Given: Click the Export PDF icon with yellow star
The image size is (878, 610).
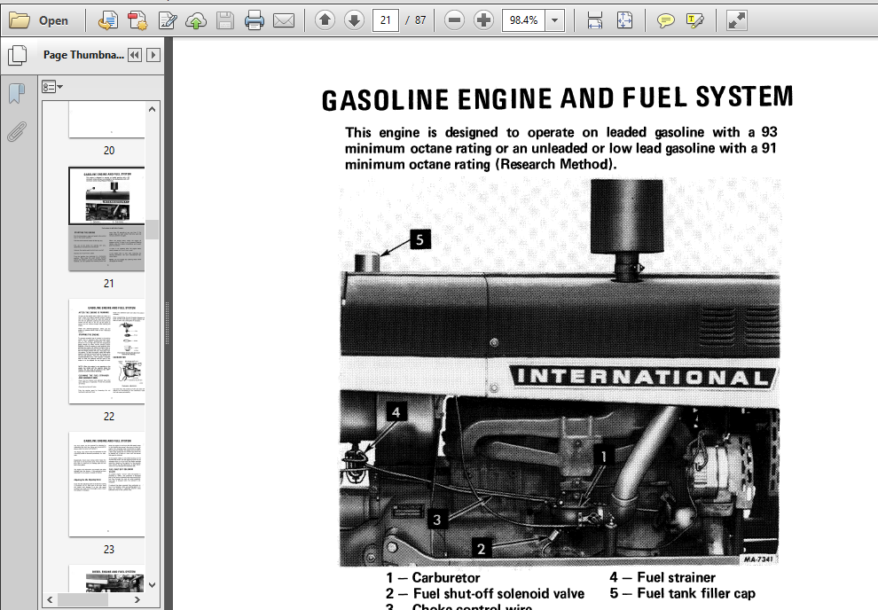Looking at the screenshot, I should 137,20.
